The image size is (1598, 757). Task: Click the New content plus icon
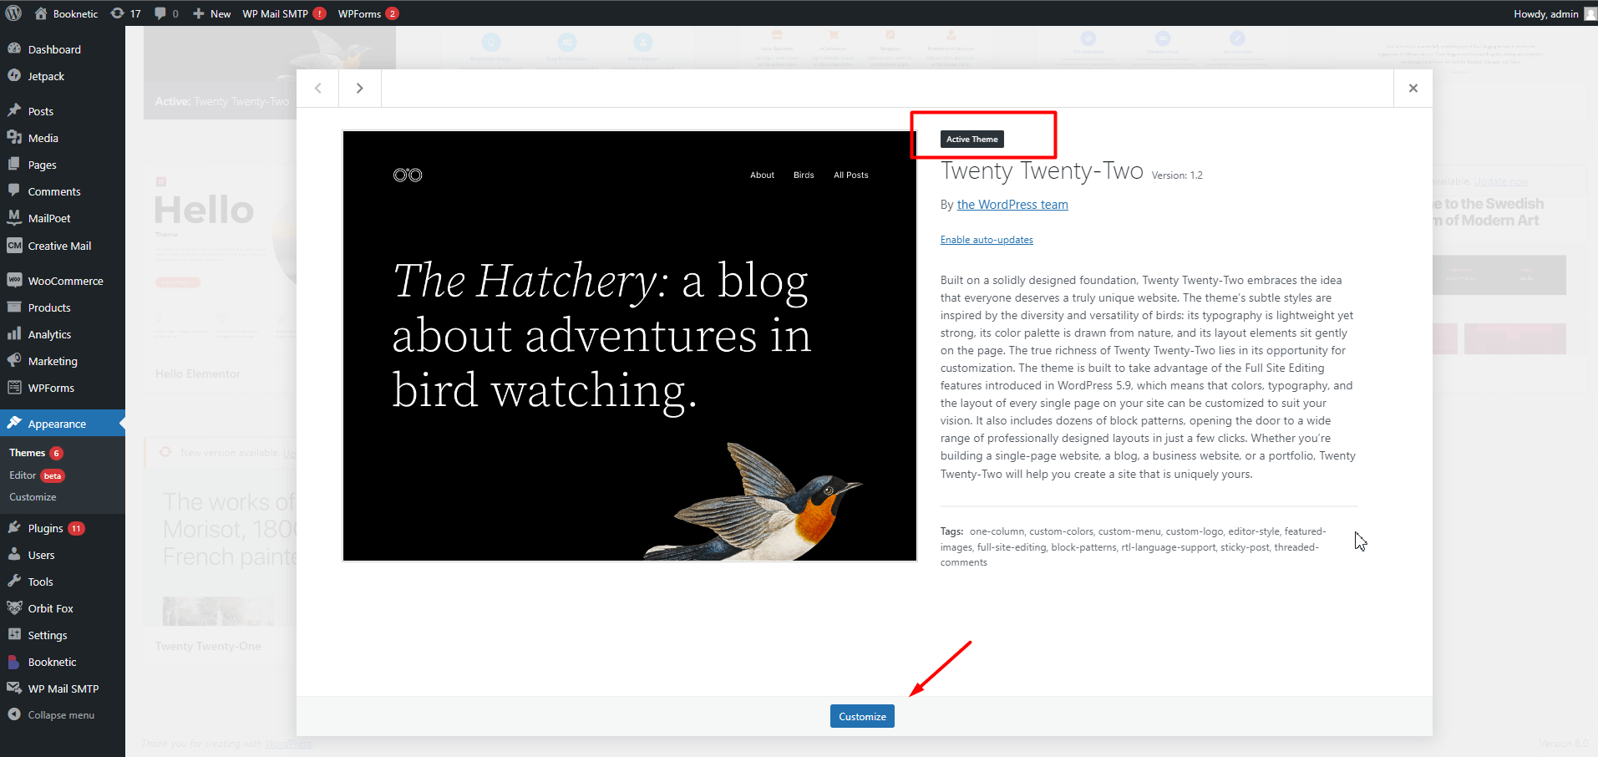(199, 13)
